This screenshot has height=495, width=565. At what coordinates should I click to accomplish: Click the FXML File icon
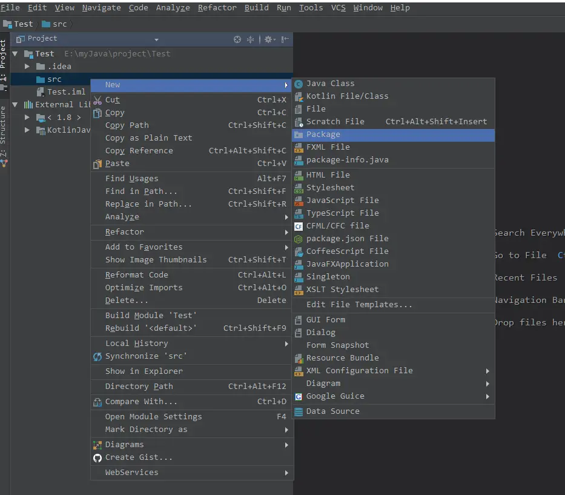[299, 147]
